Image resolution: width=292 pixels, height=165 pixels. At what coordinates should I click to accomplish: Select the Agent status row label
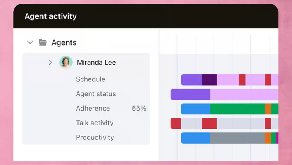point(96,94)
